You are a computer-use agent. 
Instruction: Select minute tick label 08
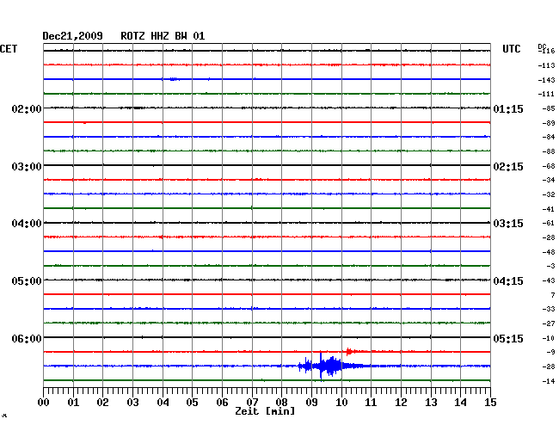[281, 403]
